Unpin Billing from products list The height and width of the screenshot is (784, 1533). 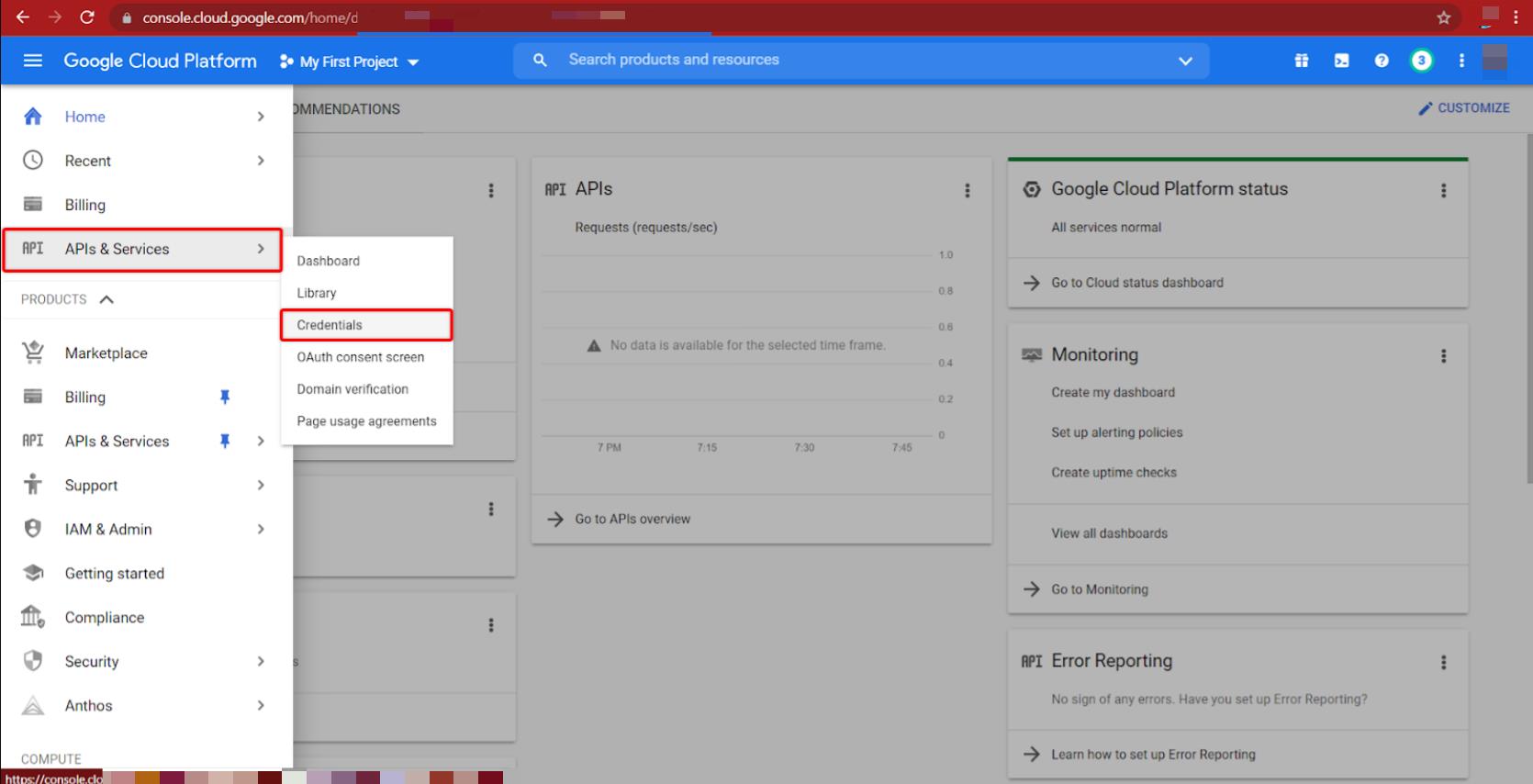tap(224, 397)
